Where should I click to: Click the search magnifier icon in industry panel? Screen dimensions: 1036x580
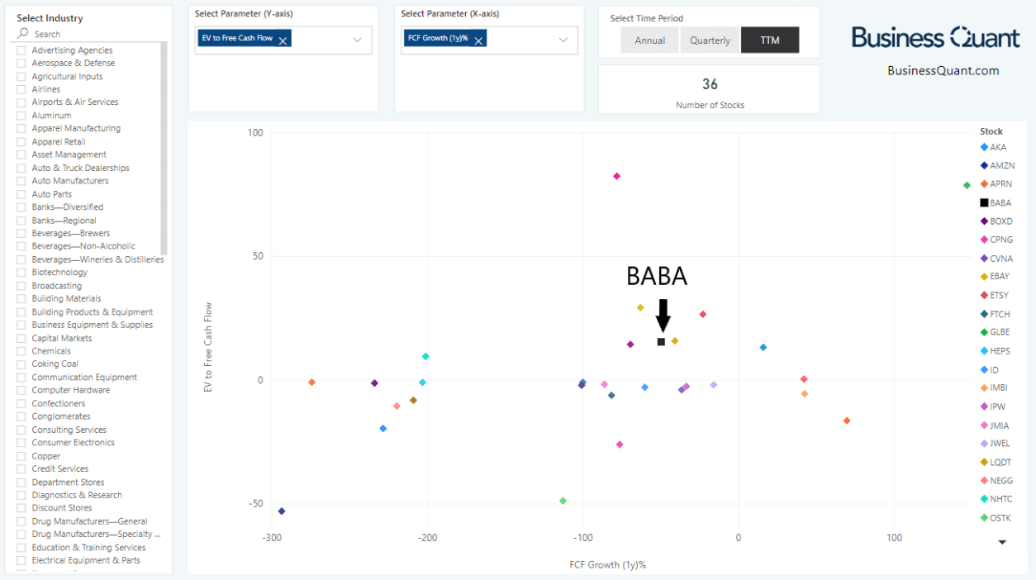pyautogui.click(x=23, y=34)
